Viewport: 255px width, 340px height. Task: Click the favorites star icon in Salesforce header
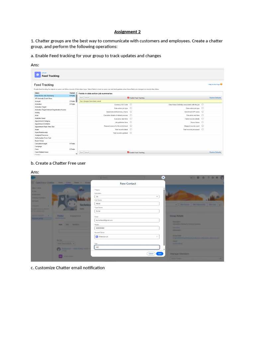191,178
